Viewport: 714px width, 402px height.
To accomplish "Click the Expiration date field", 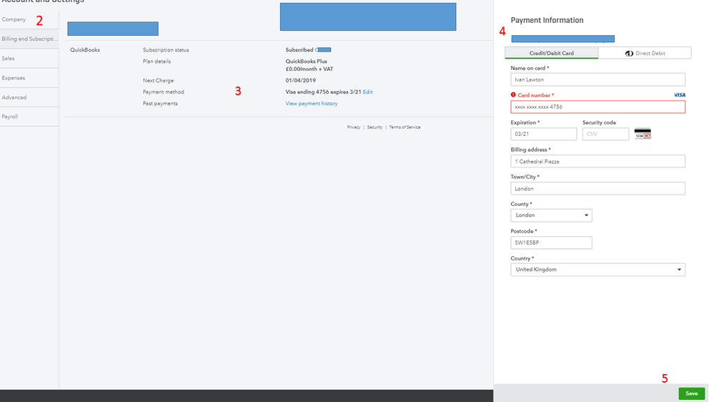I will [x=543, y=134].
